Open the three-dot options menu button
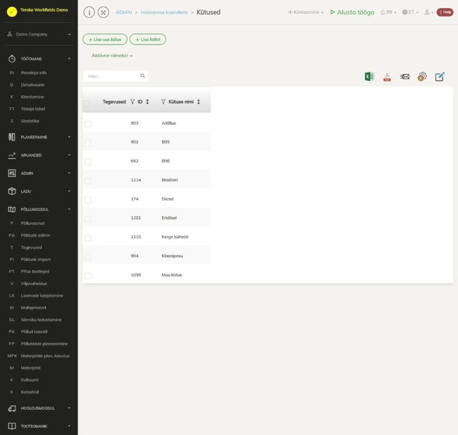The image size is (458, 435). (x=89, y=12)
